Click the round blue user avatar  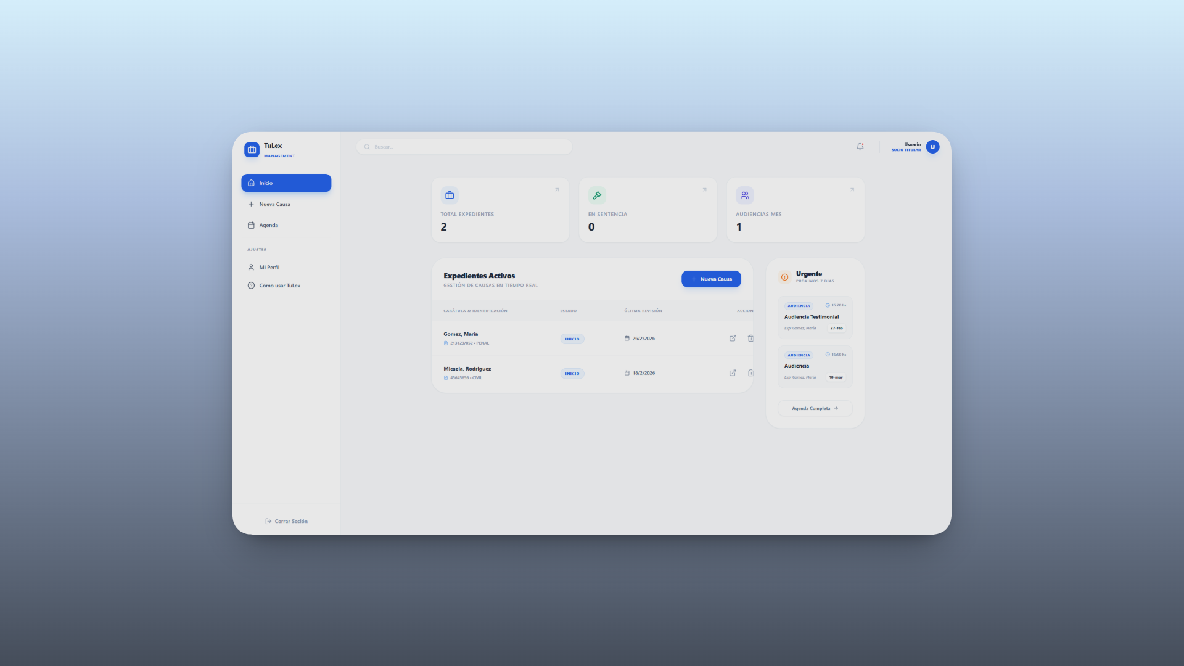pos(932,147)
